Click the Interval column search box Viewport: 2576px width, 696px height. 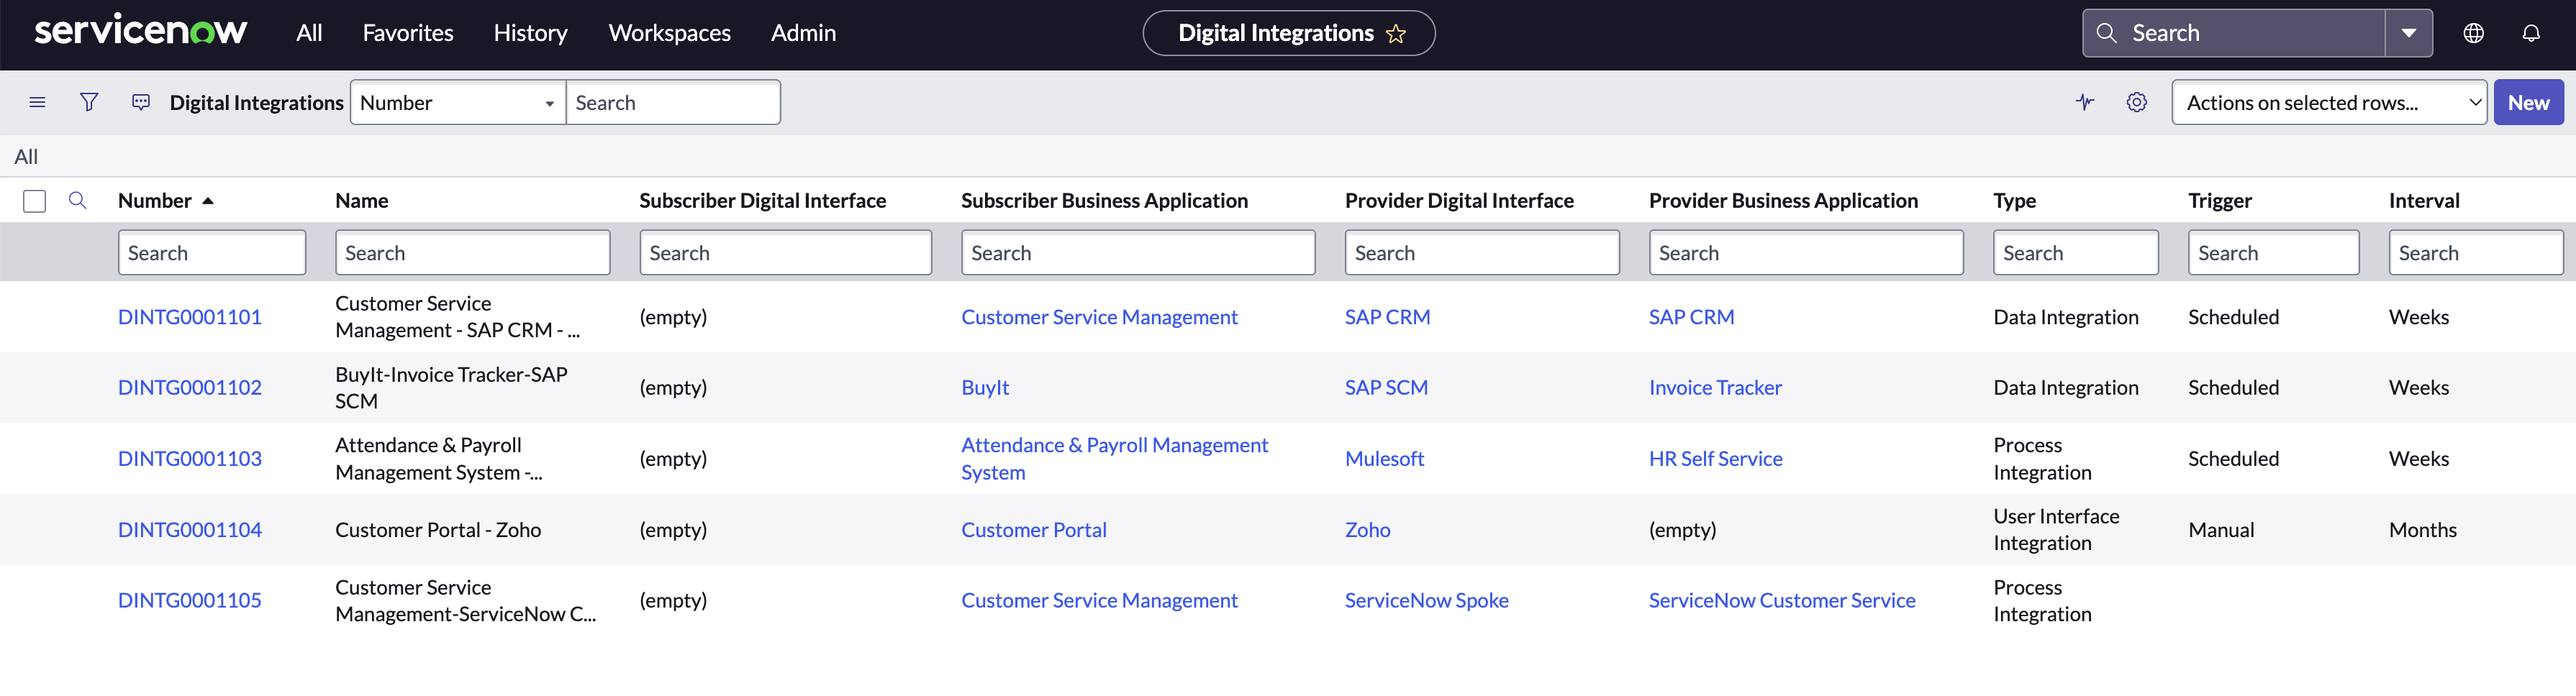click(2476, 252)
